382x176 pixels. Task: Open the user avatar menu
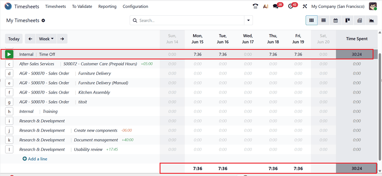click(373, 6)
